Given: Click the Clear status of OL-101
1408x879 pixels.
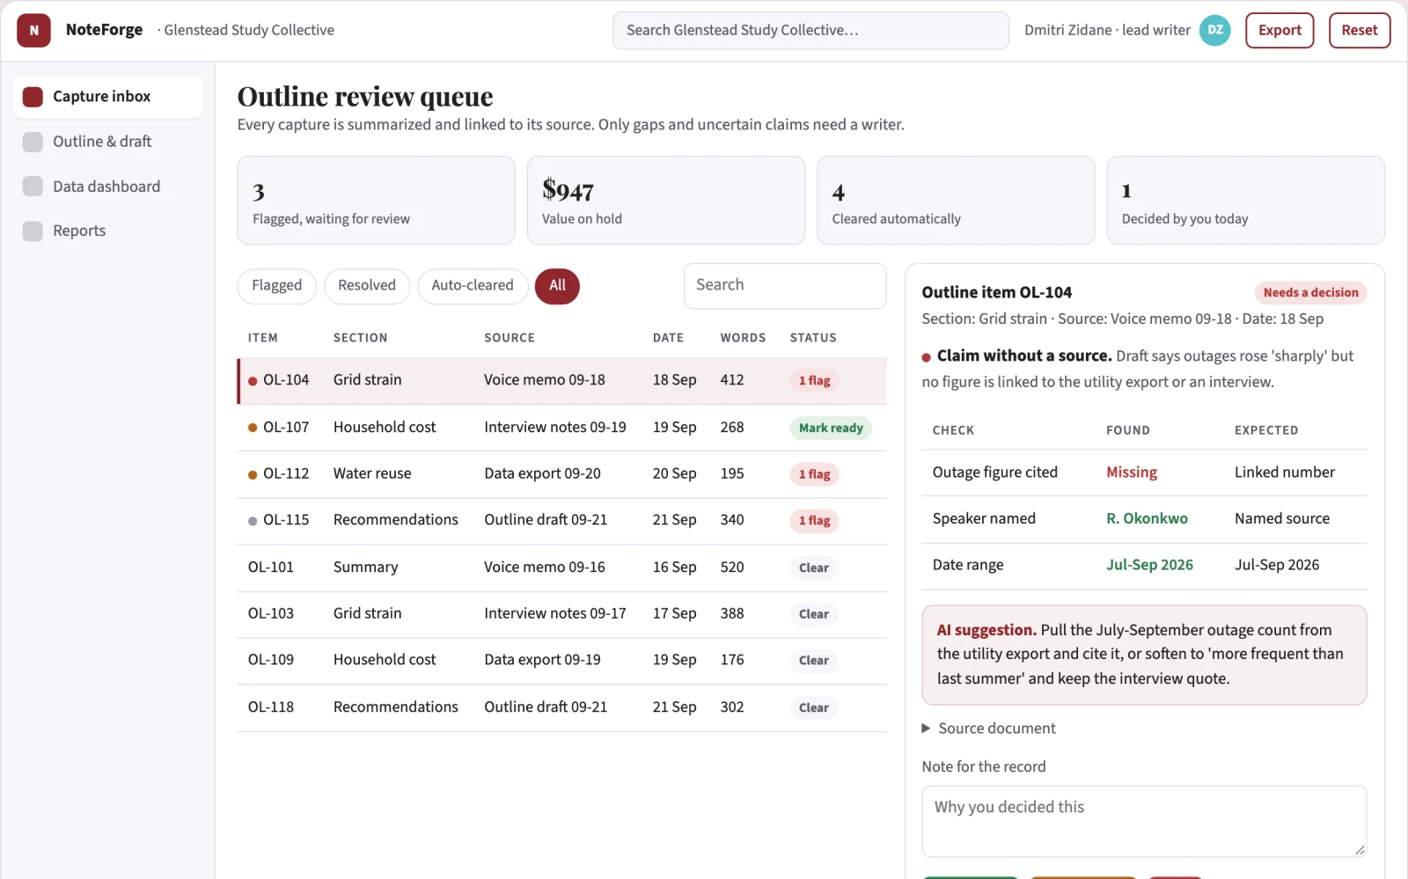Looking at the screenshot, I should [814, 568].
